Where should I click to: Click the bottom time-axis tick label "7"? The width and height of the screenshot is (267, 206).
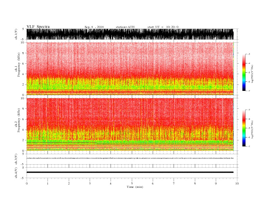click(x=174, y=183)
